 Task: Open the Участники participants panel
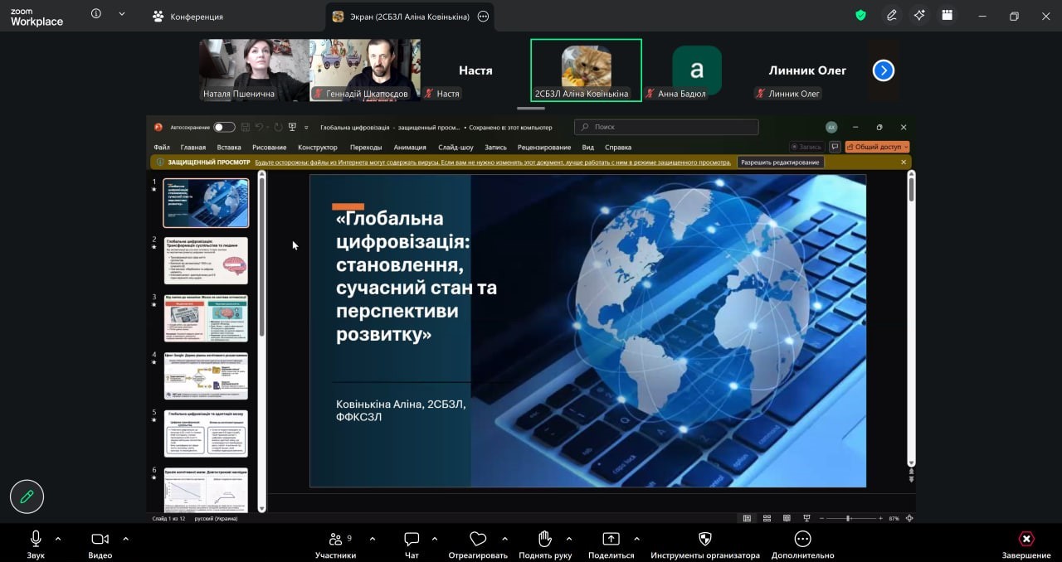(x=335, y=545)
